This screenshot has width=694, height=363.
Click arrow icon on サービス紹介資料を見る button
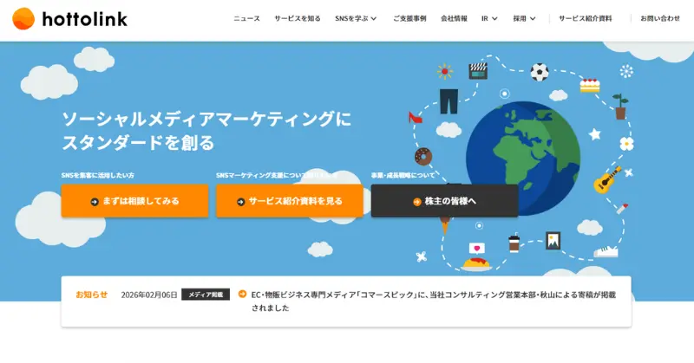(241, 202)
